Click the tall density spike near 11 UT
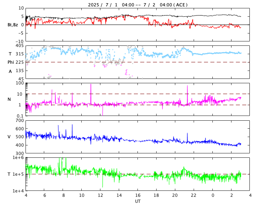 point(91,94)
